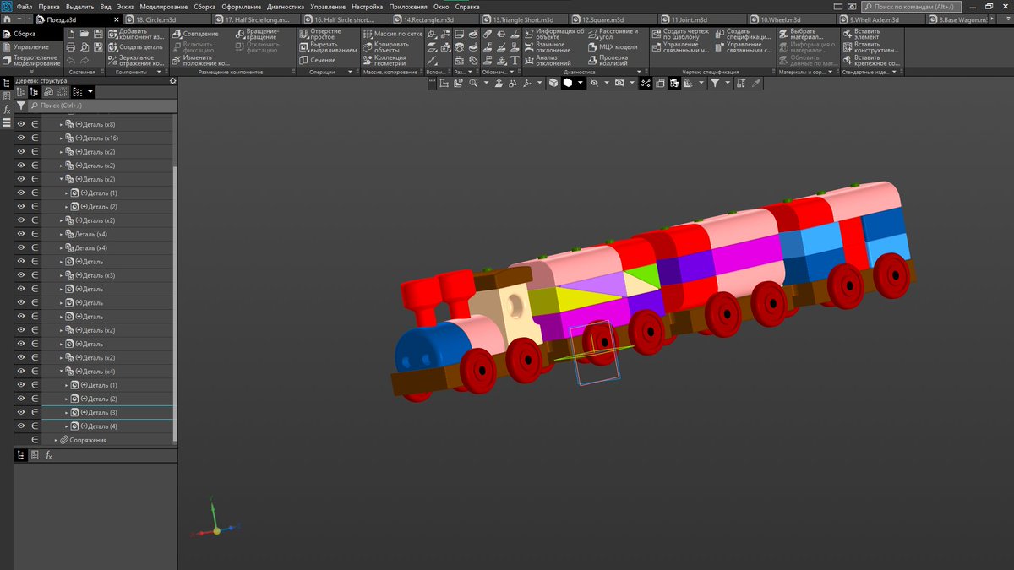Click the Изменить положение компонента tool
Image resolution: width=1014 pixels, height=570 pixels.
[200, 60]
